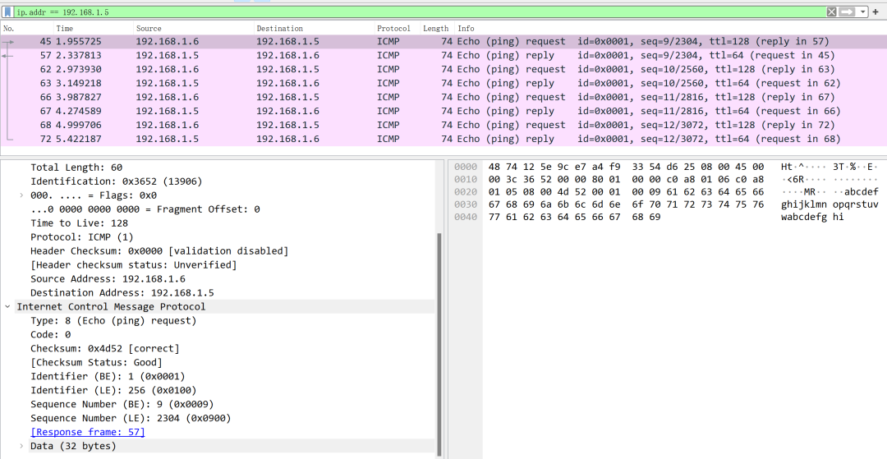Select the Identification: 0x3652 (13906) field
This screenshot has height=459, width=887.
[x=116, y=181]
